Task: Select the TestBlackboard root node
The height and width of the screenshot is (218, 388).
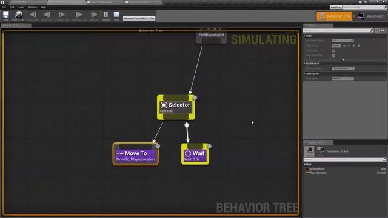Action: 212,36
